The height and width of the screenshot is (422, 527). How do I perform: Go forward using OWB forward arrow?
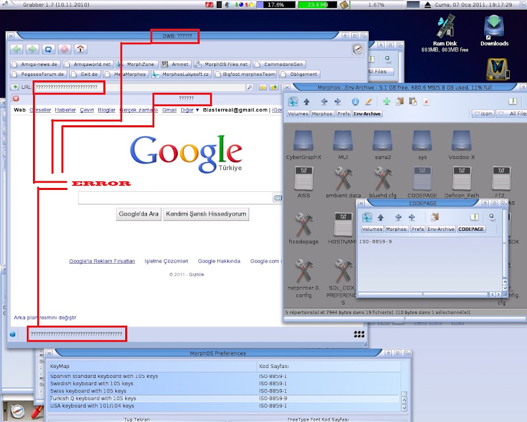(32, 49)
